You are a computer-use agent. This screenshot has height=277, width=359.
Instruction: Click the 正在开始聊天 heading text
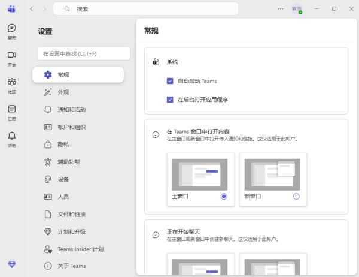point(184,232)
